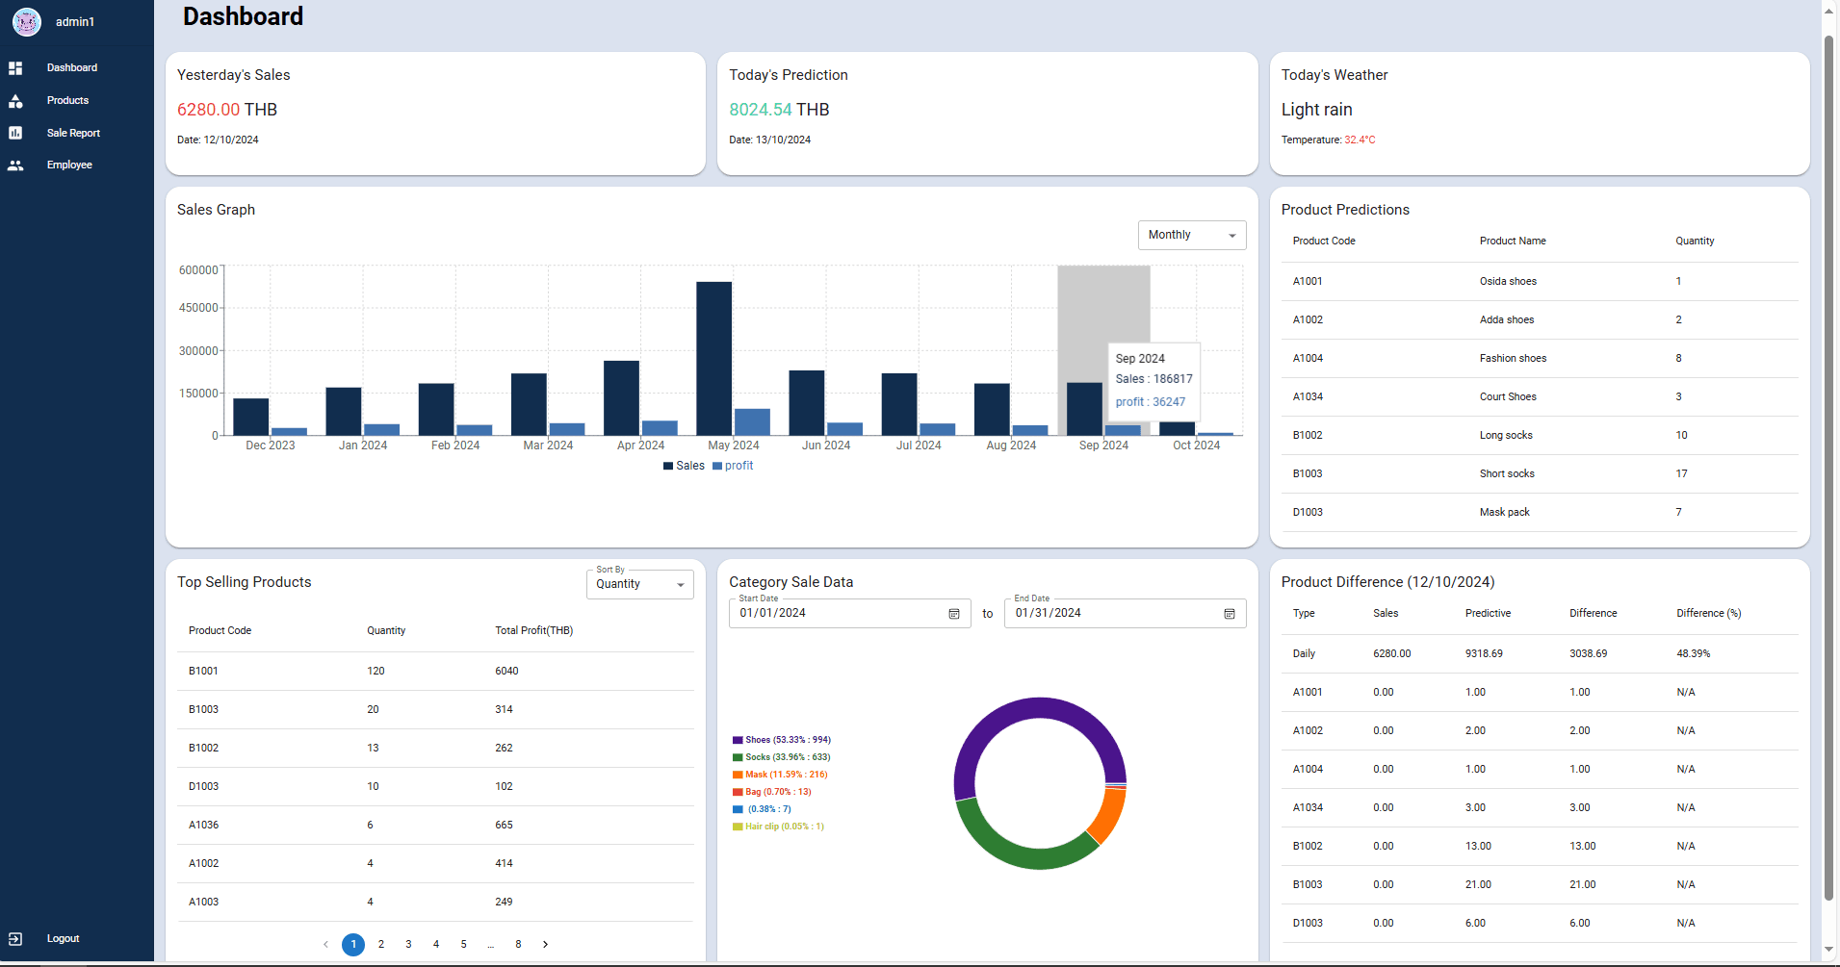1840x967 pixels.
Task: Click product code A1036 in top selling table
Action: click(203, 826)
